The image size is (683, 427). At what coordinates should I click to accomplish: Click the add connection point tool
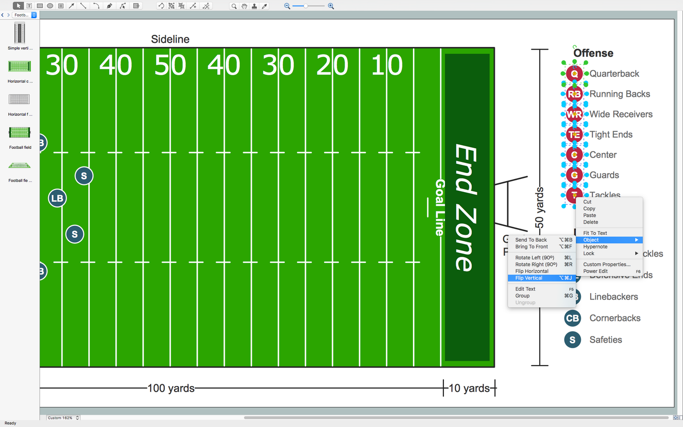coord(193,6)
